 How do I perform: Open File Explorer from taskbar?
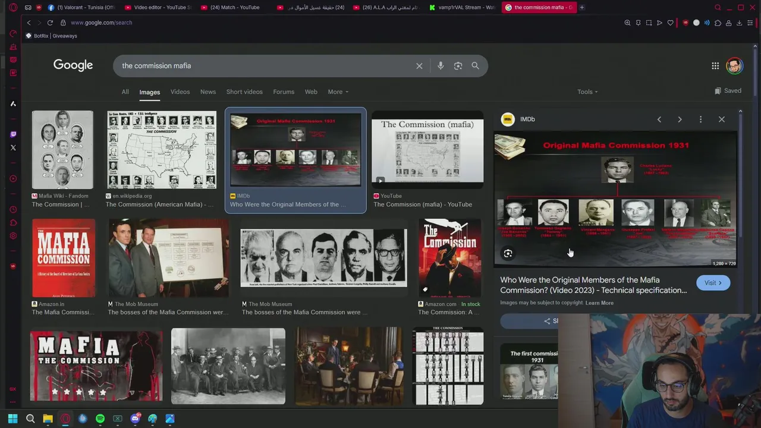tap(48, 418)
